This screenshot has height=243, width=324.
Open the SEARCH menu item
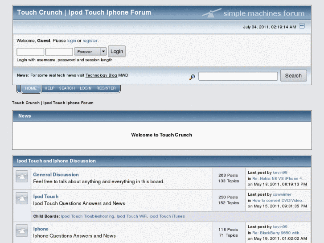coord(67,88)
